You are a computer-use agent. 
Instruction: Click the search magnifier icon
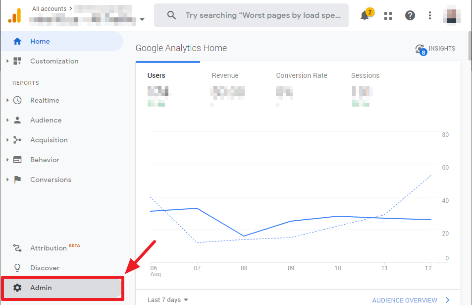(171, 15)
